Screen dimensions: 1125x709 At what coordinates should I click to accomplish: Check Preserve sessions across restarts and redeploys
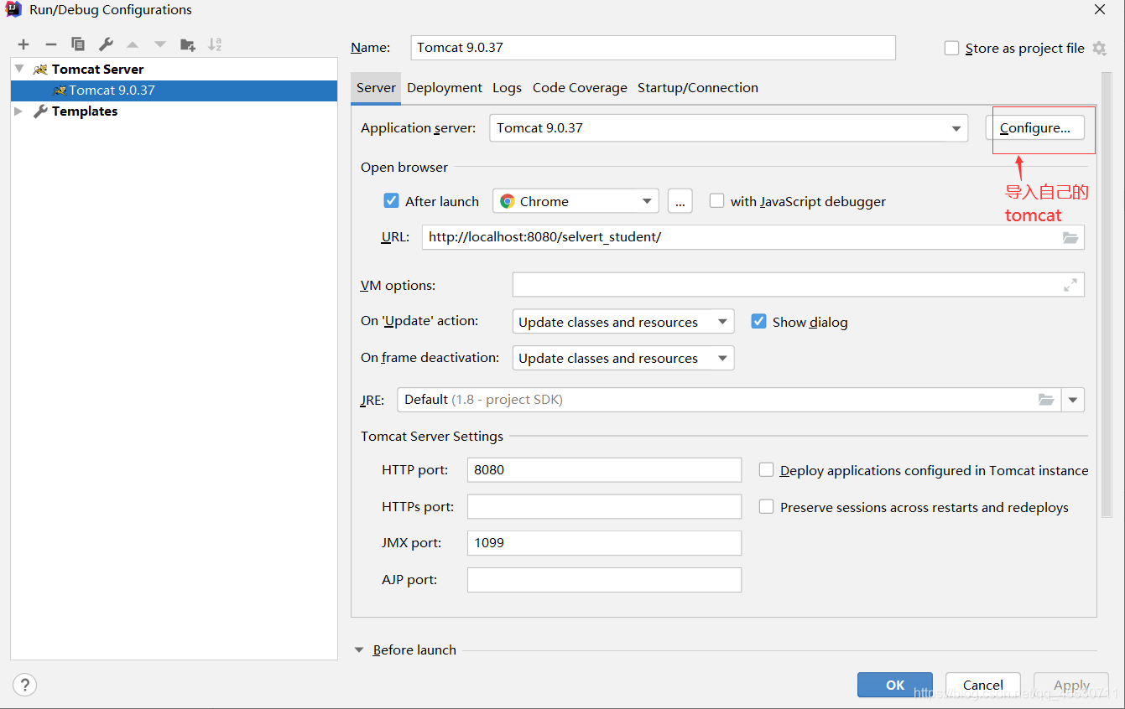(x=766, y=507)
